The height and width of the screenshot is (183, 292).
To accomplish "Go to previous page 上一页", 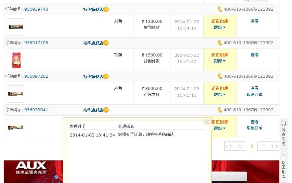I will click(x=235, y=146).
